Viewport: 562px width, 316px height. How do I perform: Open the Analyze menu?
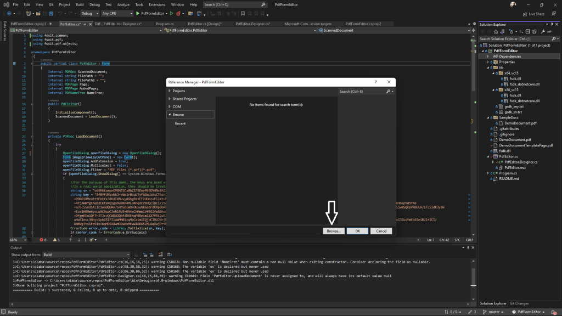(x=123, y=4)
